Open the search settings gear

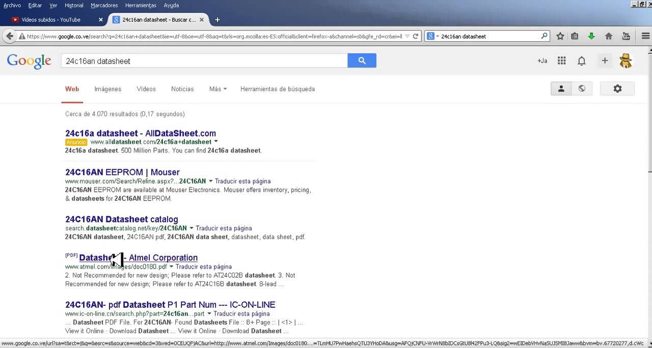click(617, 89)
